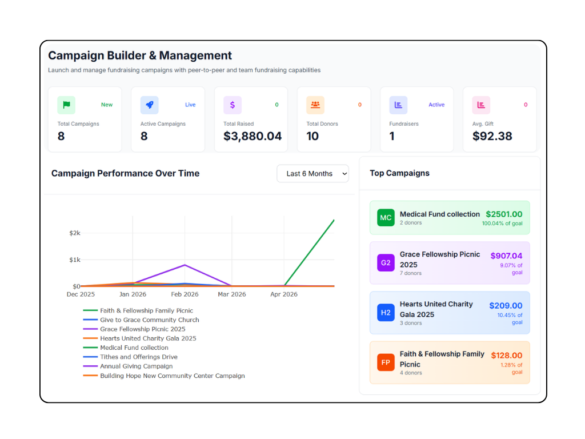
Task: Click the blue rocket Active Campaigns icon
Action: coord(149,105)
